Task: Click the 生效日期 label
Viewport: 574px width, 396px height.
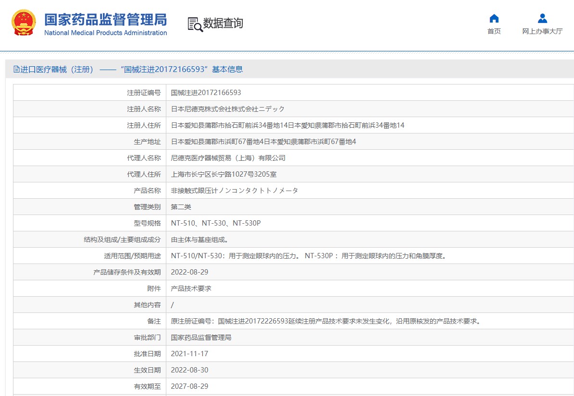Action: [x=147, y=370]
